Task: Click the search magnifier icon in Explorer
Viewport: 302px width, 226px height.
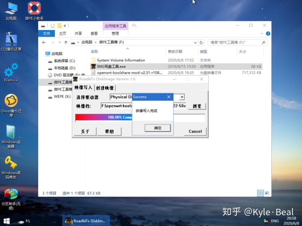Action: 263,42
